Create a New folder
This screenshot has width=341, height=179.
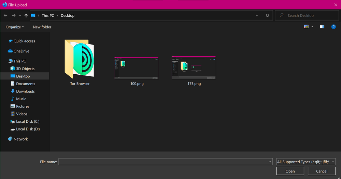[x=42, y=27]
